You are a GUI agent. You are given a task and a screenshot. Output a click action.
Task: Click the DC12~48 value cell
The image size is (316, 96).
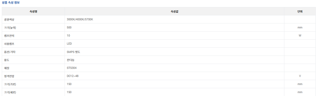click(174, 76)
